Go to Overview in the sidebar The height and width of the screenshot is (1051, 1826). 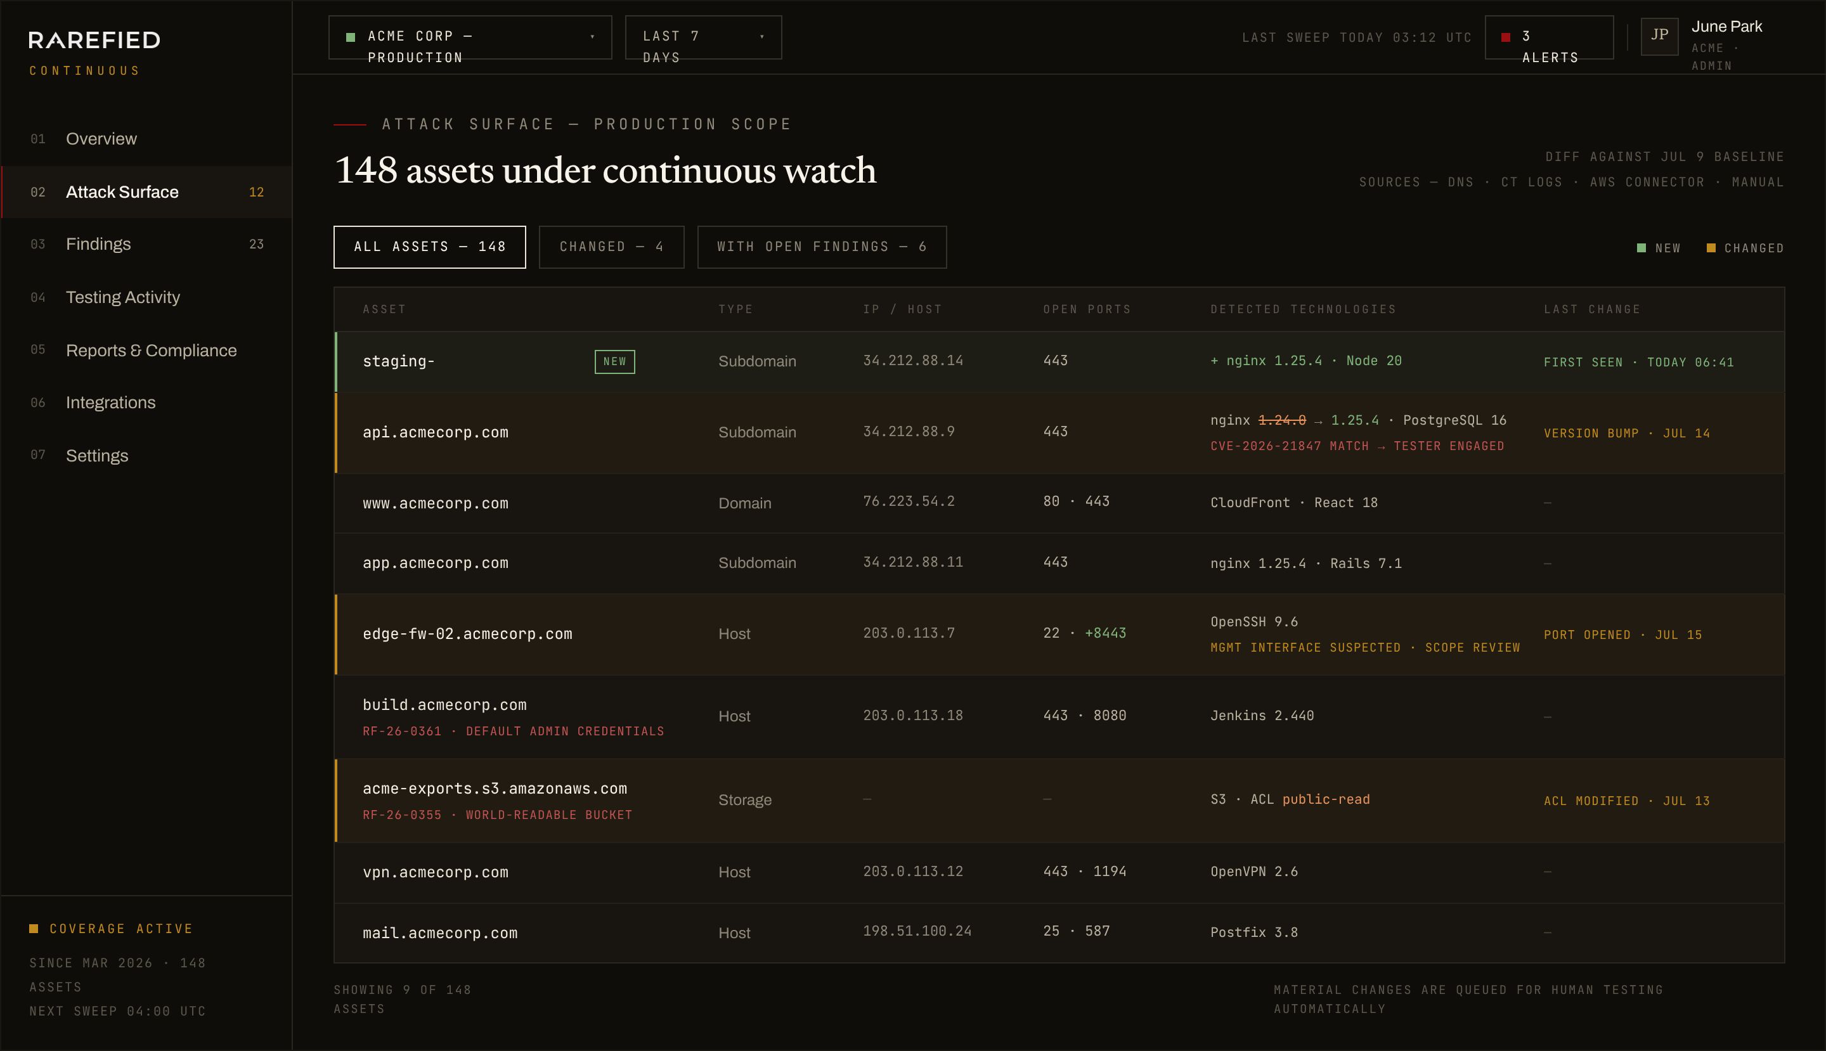[x=146, y=139]
